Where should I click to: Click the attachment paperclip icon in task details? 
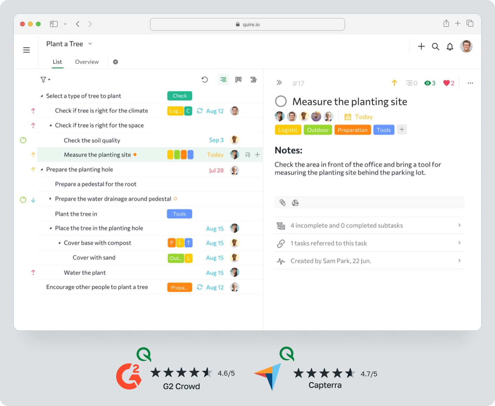tap(282, 203)
